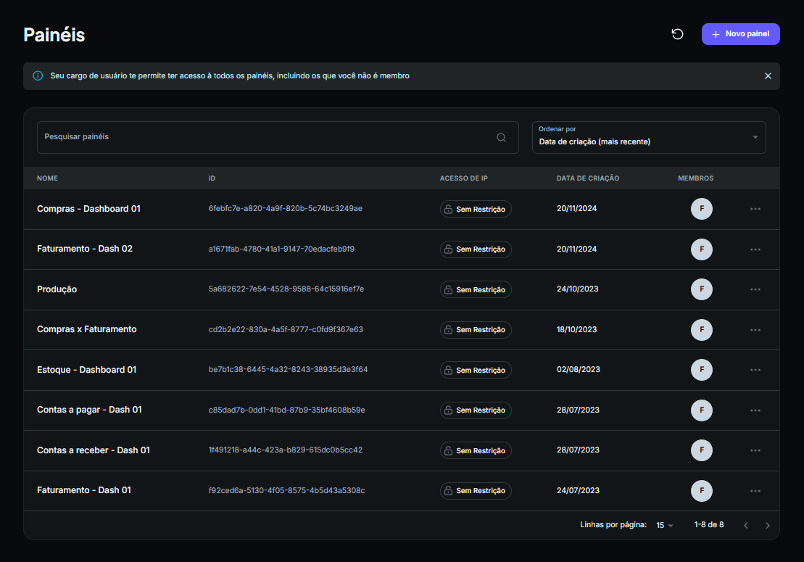Go to previous page arrow
804x562 pixels.
coord(745,525)
